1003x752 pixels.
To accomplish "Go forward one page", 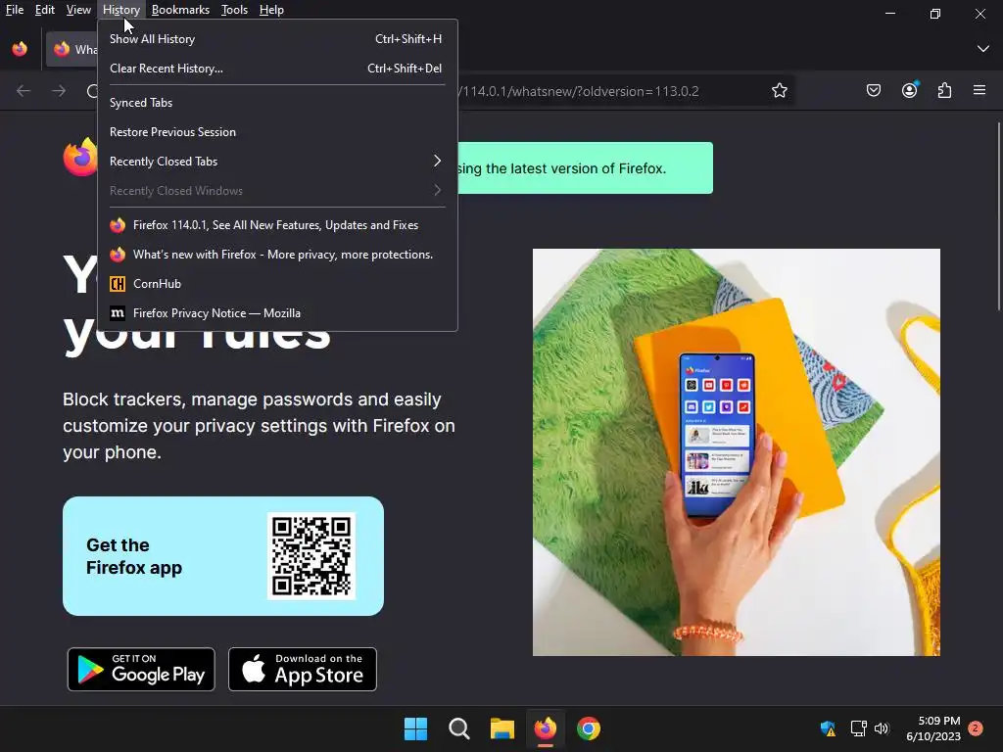I will point(59,91).
